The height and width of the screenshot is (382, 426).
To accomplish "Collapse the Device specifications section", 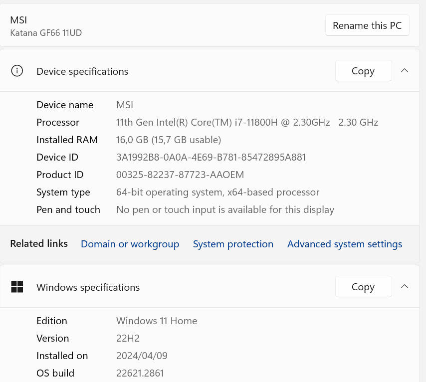I will tap(405, 70).
